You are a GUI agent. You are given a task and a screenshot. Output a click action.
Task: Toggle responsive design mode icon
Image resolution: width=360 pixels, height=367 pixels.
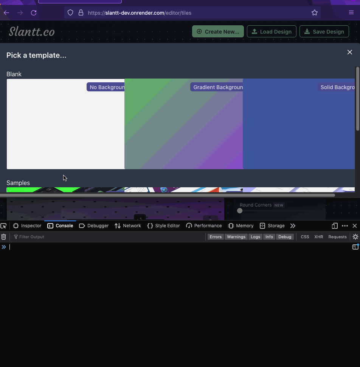click(335, 226)
